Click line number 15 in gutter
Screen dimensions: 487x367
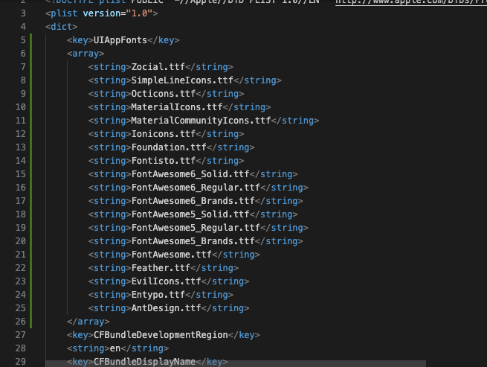21,174
